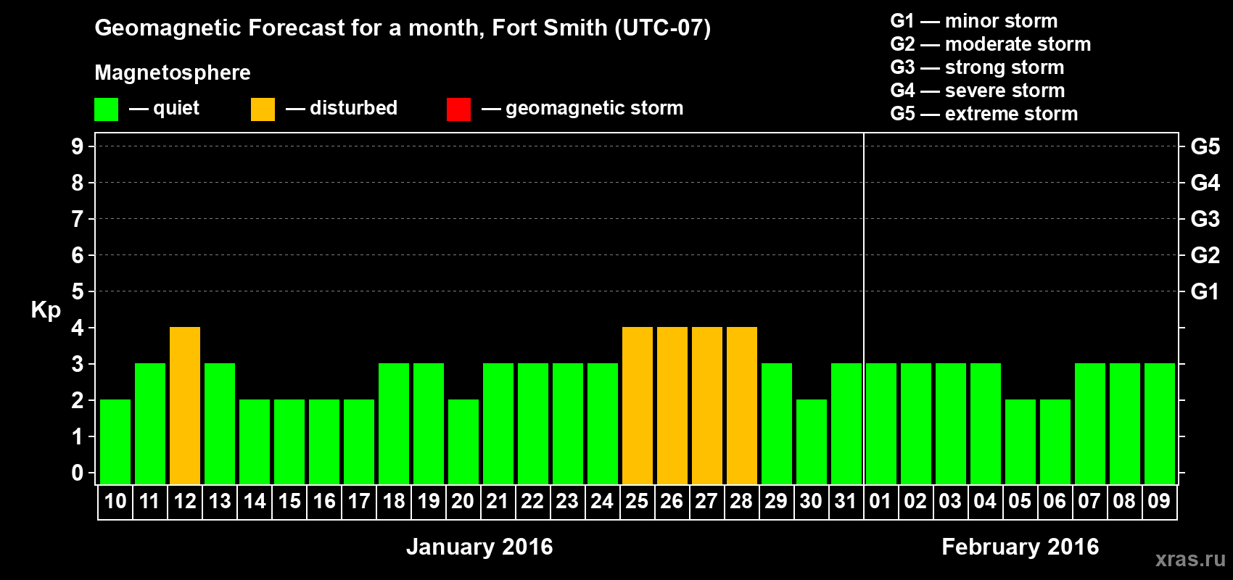
Task: Click the green bar for February 09
Action: click(1160, 424)
